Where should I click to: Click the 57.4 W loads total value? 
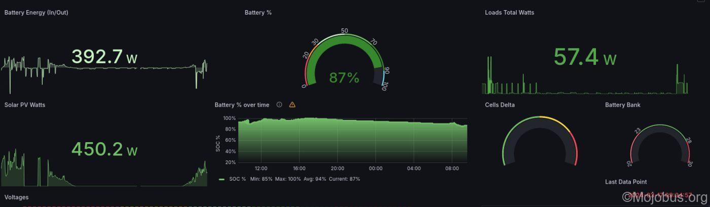[584, 57]
